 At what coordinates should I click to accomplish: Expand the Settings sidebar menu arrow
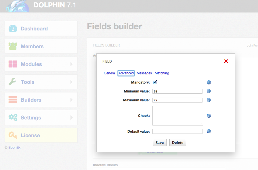[x=71, y=118]
